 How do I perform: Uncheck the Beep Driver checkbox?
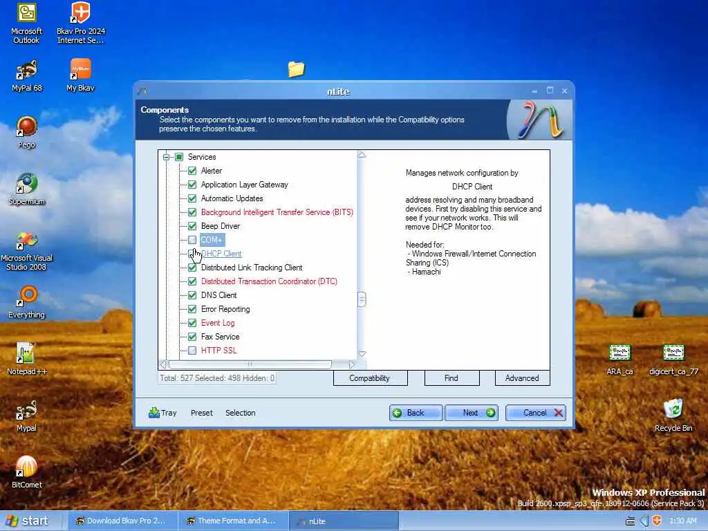pyautogui.click(x=192, y=226)
